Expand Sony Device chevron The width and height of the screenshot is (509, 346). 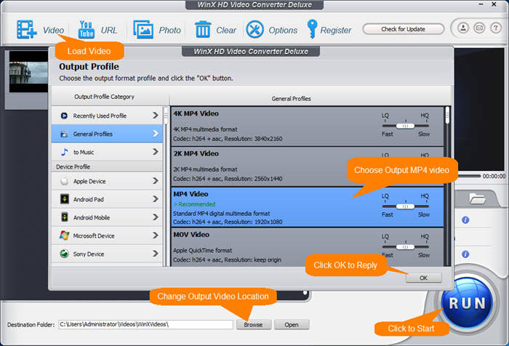pos(156,254)
